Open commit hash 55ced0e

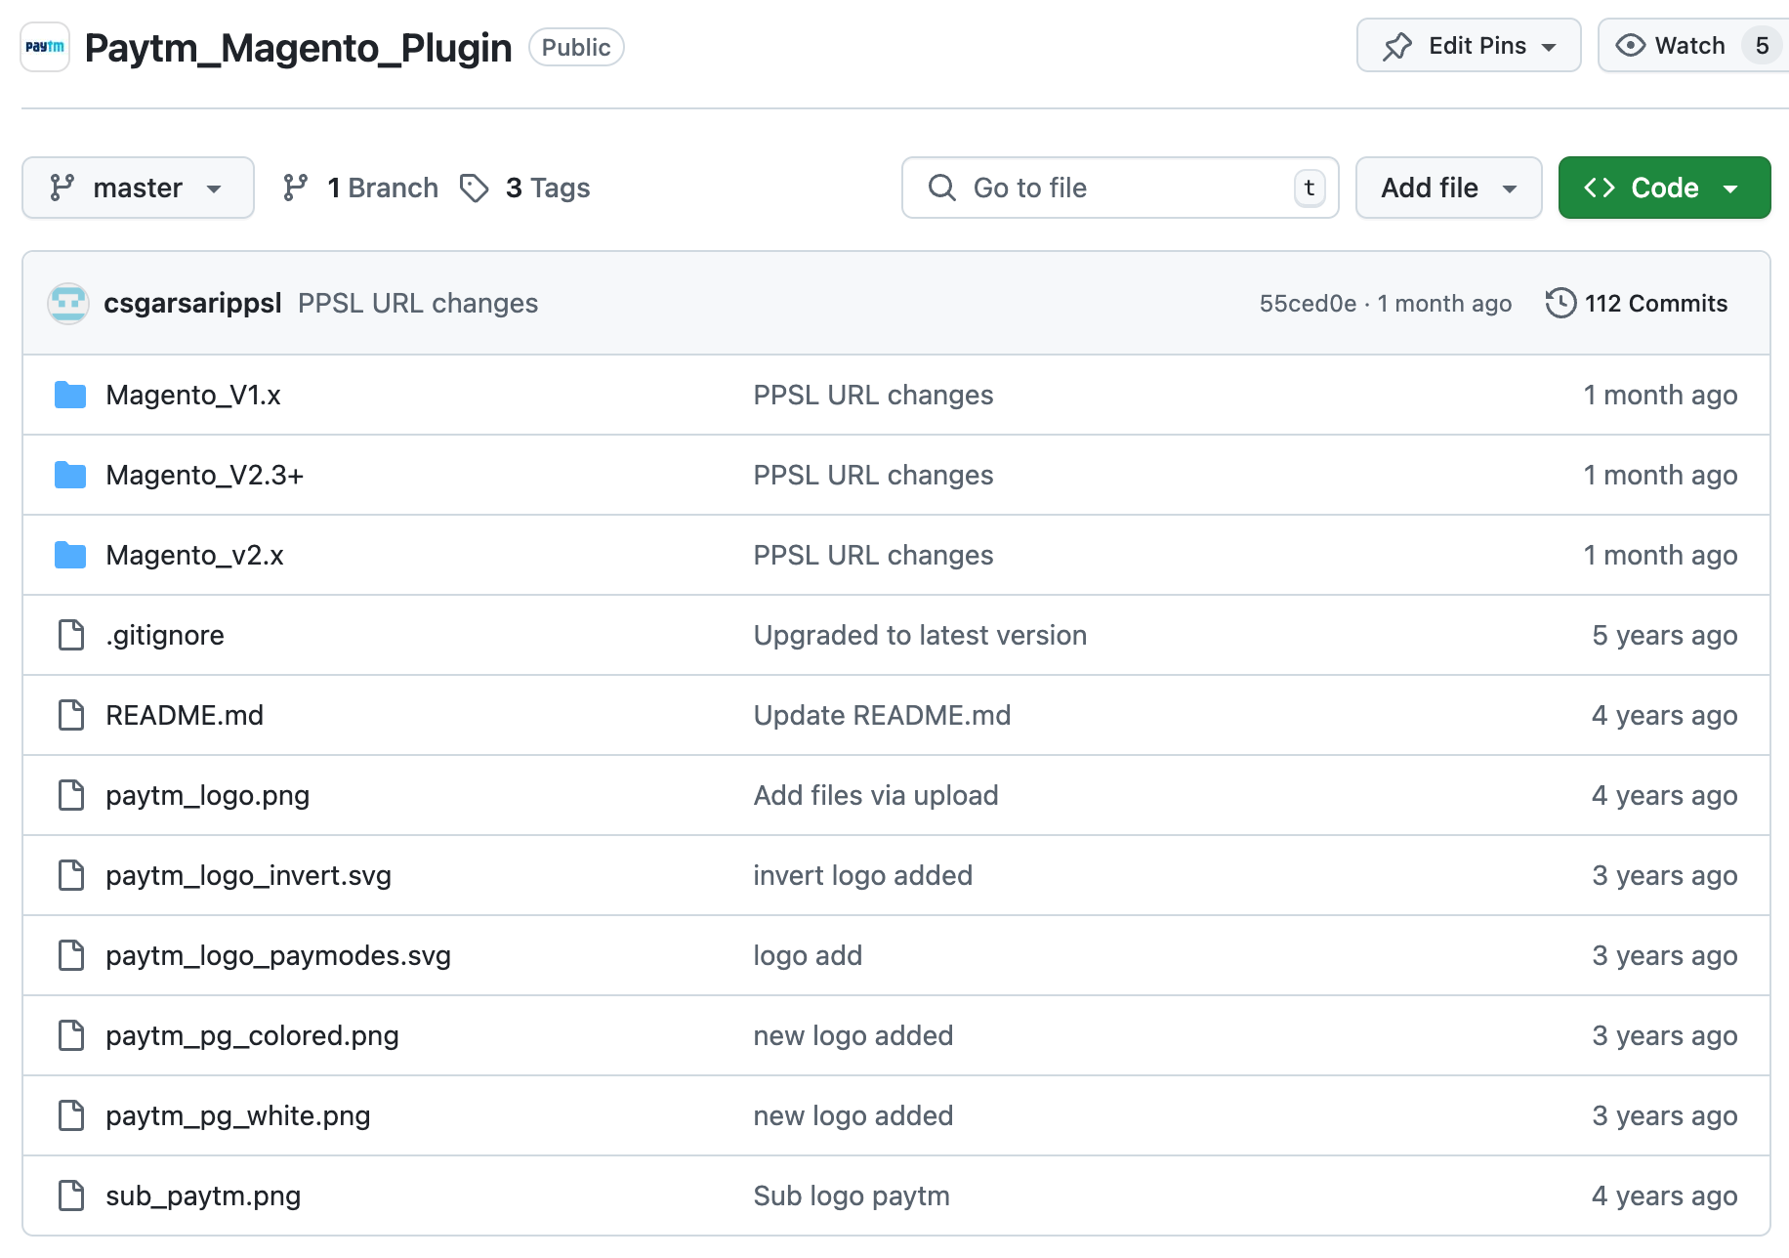1308,304
